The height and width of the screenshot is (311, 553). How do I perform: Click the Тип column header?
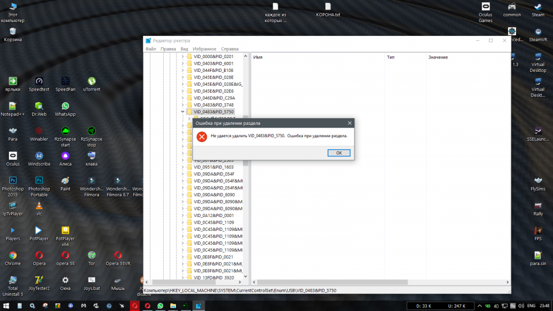(x=390, y=57)
